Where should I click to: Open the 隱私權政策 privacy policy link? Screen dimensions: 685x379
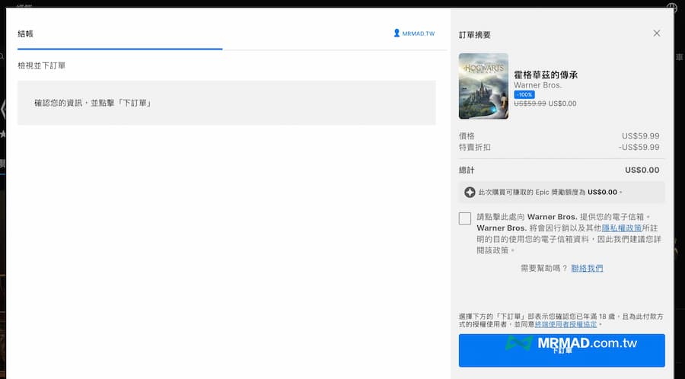[622, 228]
